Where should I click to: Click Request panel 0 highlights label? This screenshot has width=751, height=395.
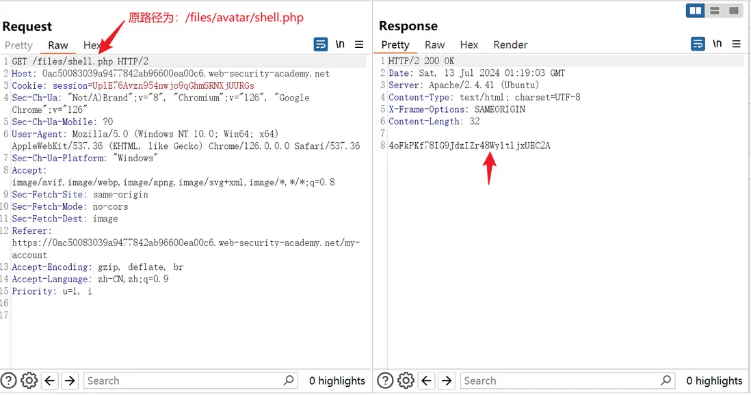pyautogui.click(x=337, y=381)
